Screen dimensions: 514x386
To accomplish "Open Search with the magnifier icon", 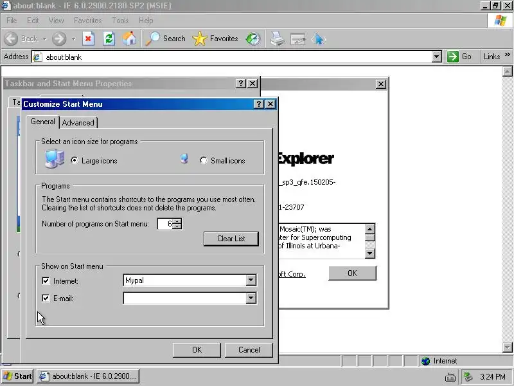I will (152, 39).
